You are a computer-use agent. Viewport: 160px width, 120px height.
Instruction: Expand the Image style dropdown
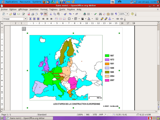26,19
